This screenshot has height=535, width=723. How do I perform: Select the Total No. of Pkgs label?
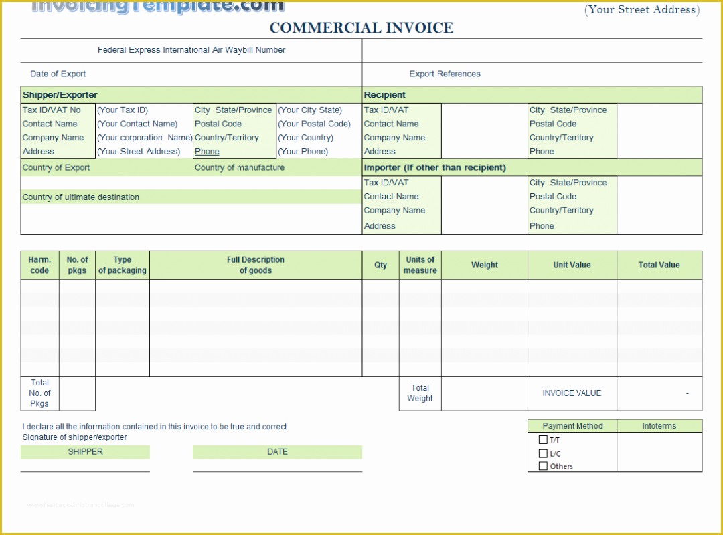click(39, 393)
